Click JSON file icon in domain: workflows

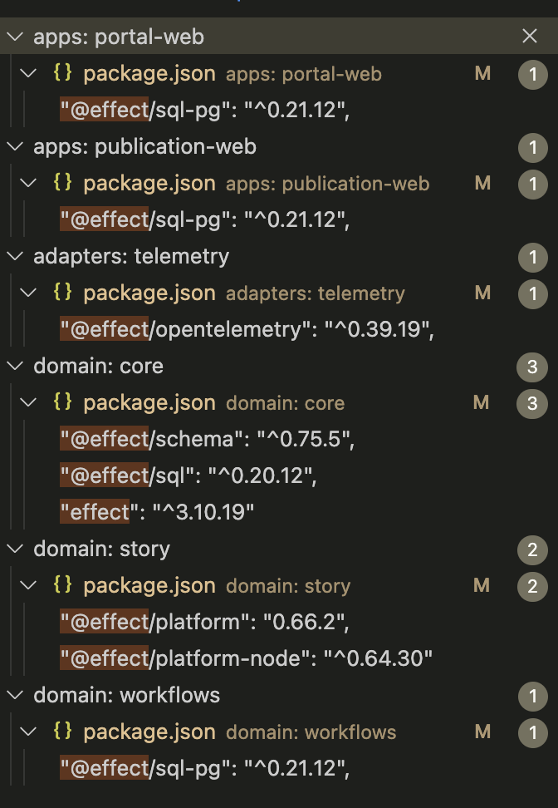click(x=61, y=732)
